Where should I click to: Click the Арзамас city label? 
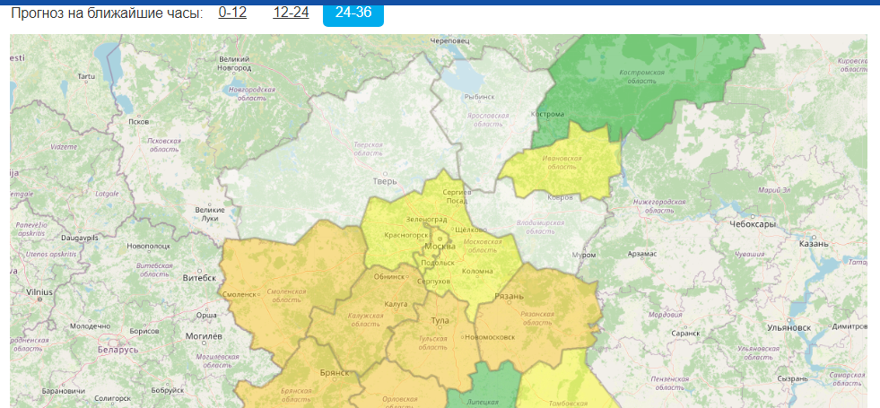click(x=642, y=253)
